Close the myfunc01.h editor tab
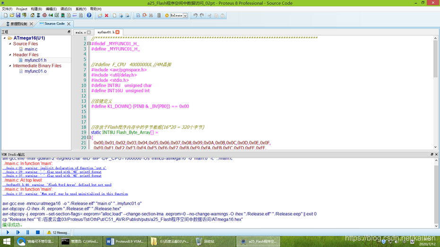The image size is (440, 247). point(118,32)
